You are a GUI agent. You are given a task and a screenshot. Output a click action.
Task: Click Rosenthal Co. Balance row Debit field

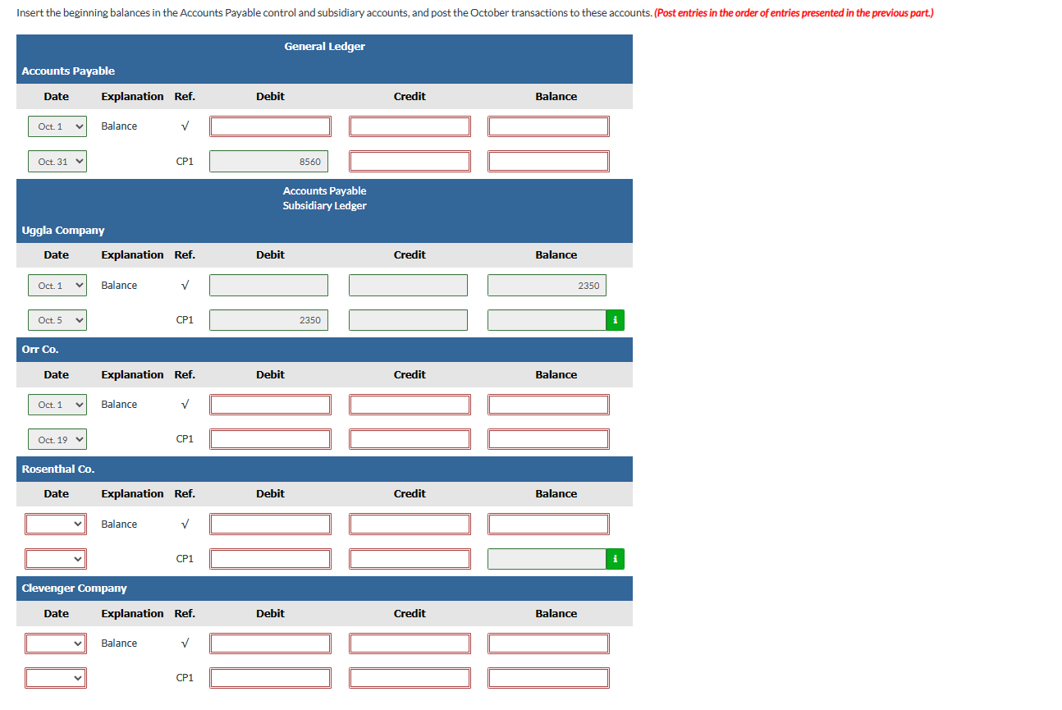click(x=270, y=524)
